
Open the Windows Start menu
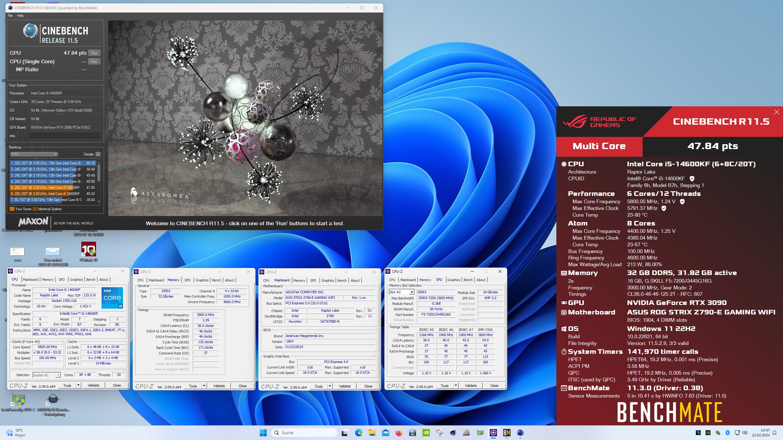pyautogui.click(x=263, y=433)
